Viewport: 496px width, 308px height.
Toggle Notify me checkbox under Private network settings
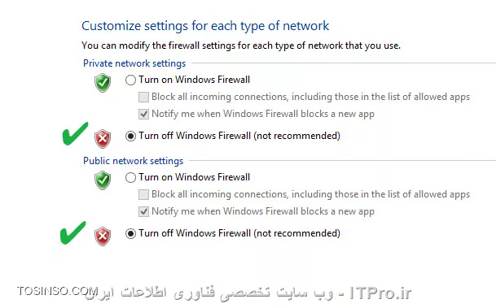[x=143, y=114]
